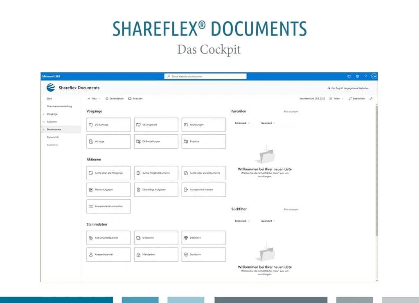Select the EK-Bestellungen tile
Viewport: 419px width, 303px height.
coord(156,141)
